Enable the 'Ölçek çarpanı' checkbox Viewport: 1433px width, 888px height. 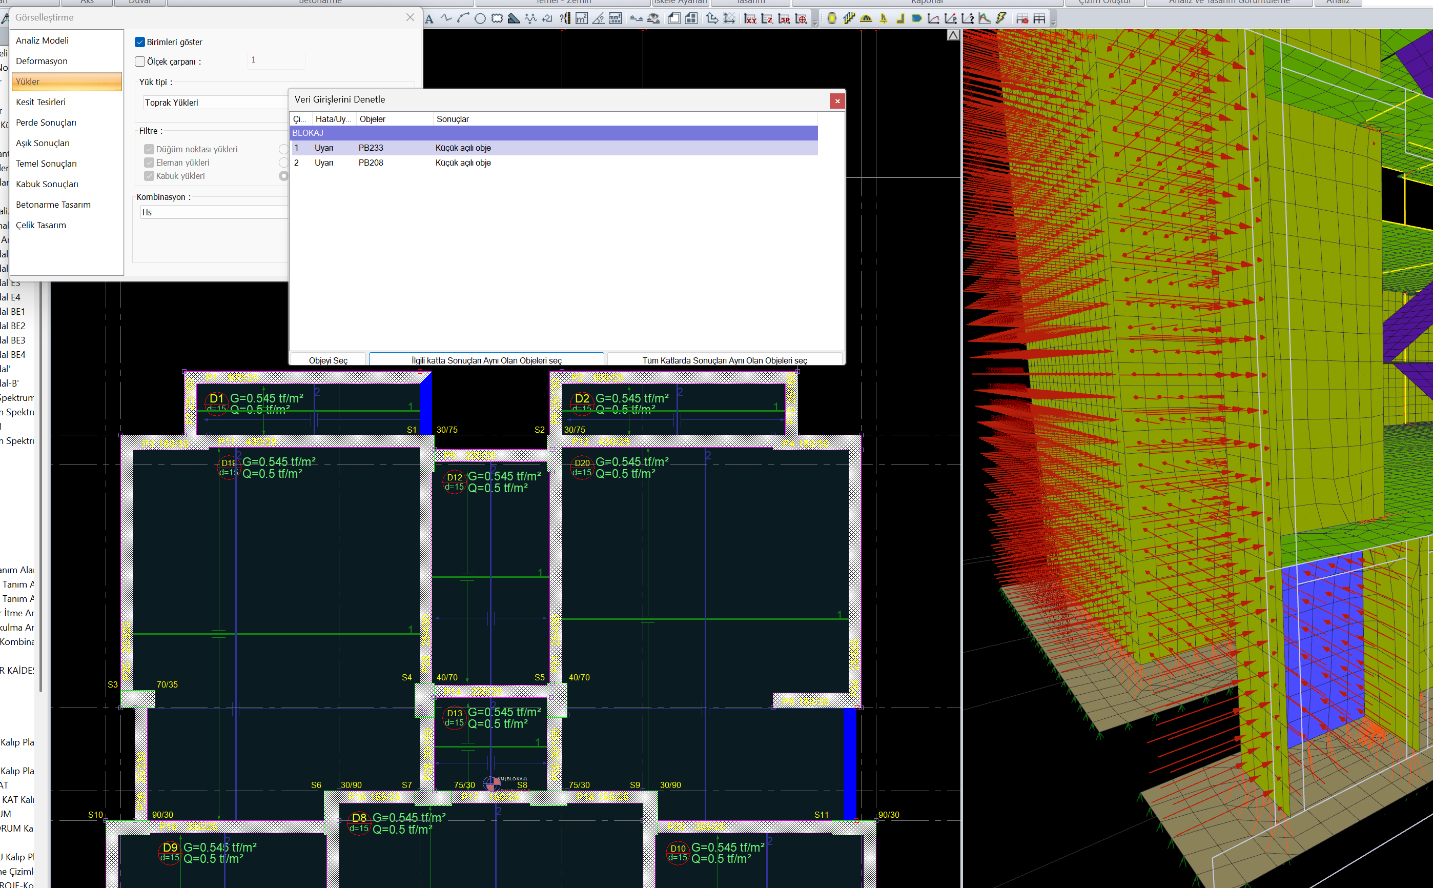click(140, 62)
